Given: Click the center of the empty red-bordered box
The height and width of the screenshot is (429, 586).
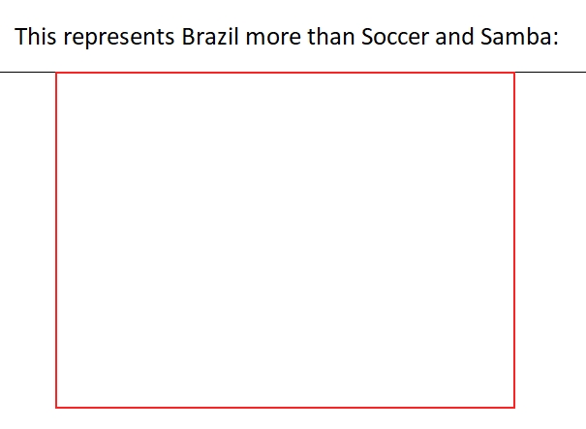Looking at the screenshot, I should (285, 240).
